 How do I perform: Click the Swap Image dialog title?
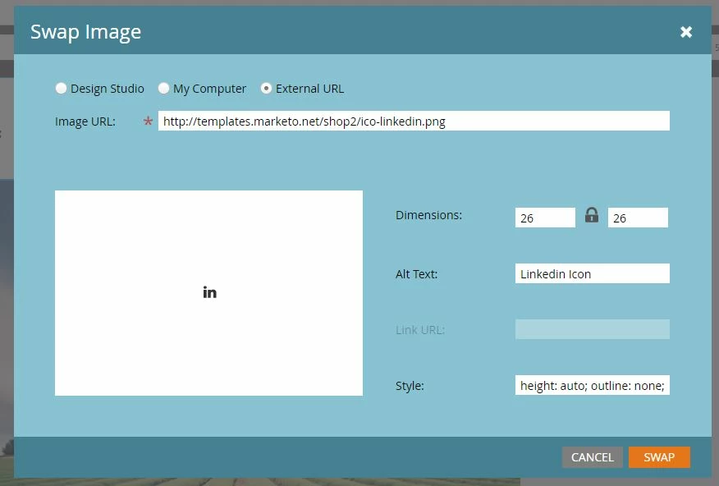(85, 32)
